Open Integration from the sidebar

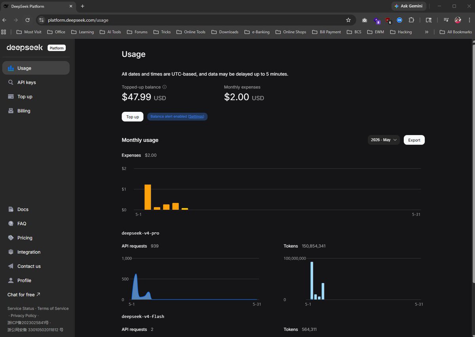point(36,252)
